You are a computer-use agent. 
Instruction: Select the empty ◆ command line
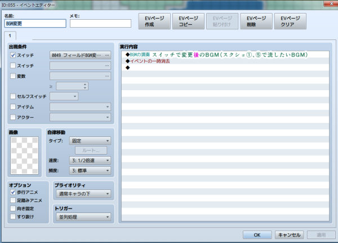(x=225, y=68)
